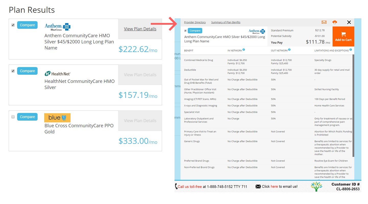This screenshot has height=204, width=368.
Task: Open the Summary of Plan Benefits link
Action: (226, 22)
